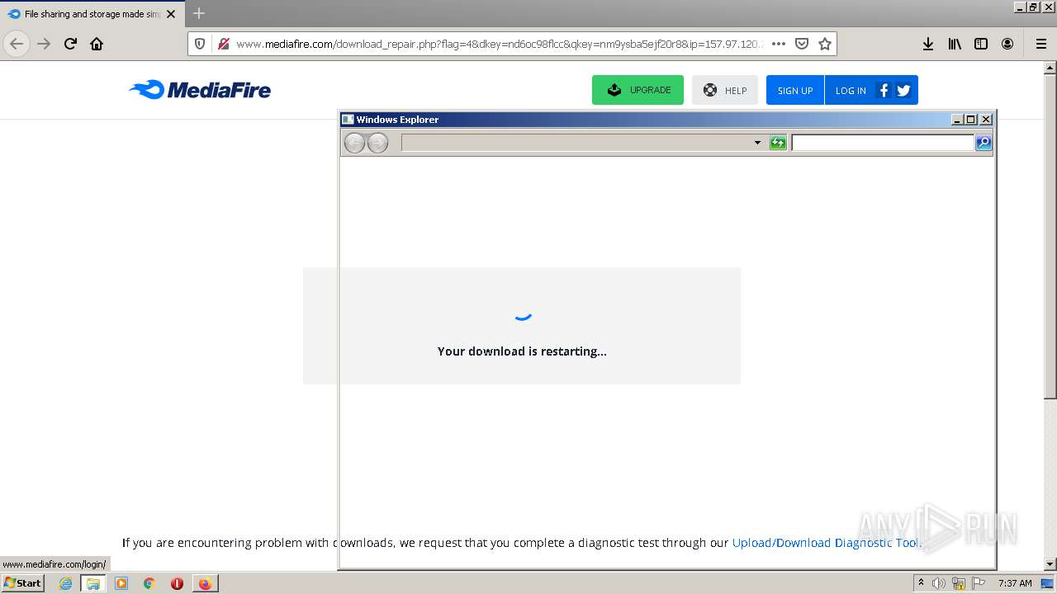Show hidden system tray icons
The height and width of the screenshot is (594, 1057).
[x=922, y=583]
